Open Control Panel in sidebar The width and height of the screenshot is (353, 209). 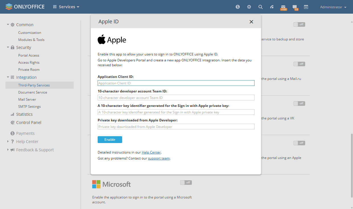29,123
